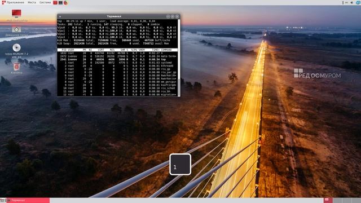Click the volume speaker icon in the tray
This screenshot has width=361, height=203.
(x=352, y=2)
